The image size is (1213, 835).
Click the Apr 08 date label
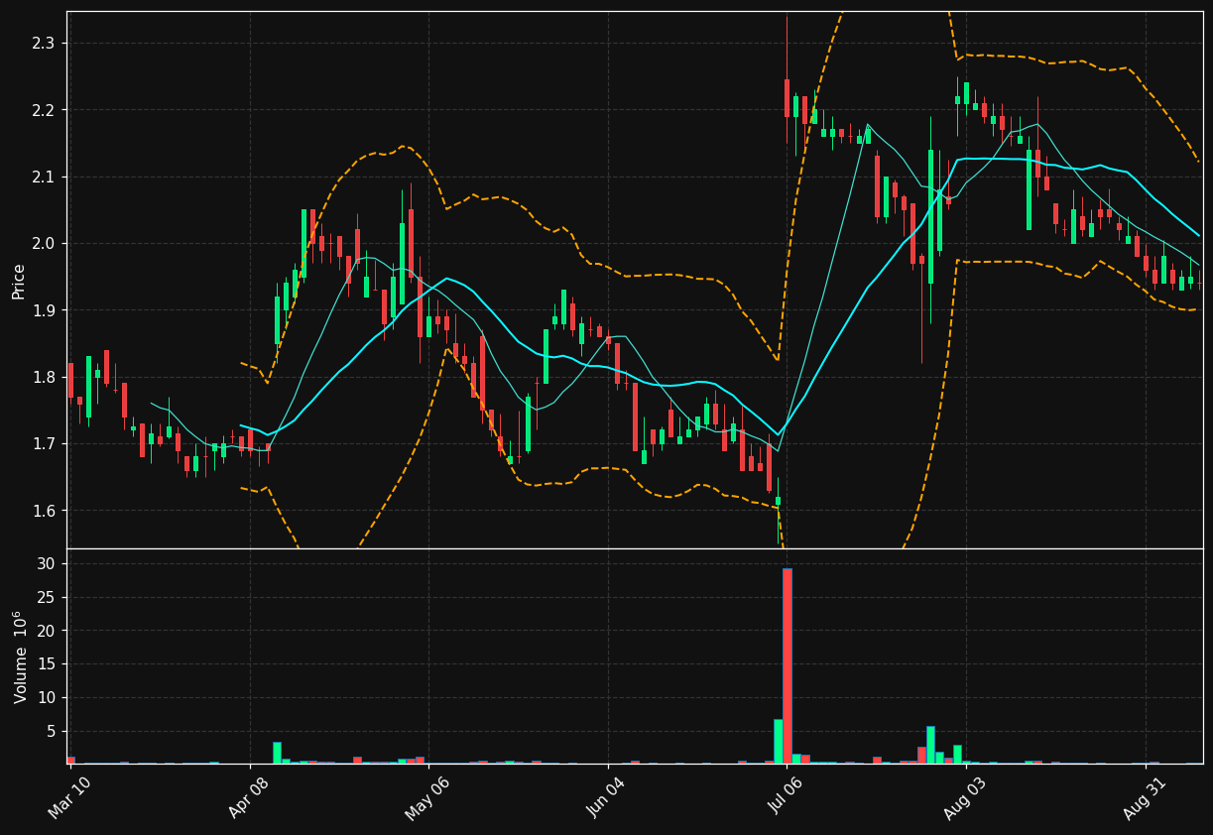249,796
